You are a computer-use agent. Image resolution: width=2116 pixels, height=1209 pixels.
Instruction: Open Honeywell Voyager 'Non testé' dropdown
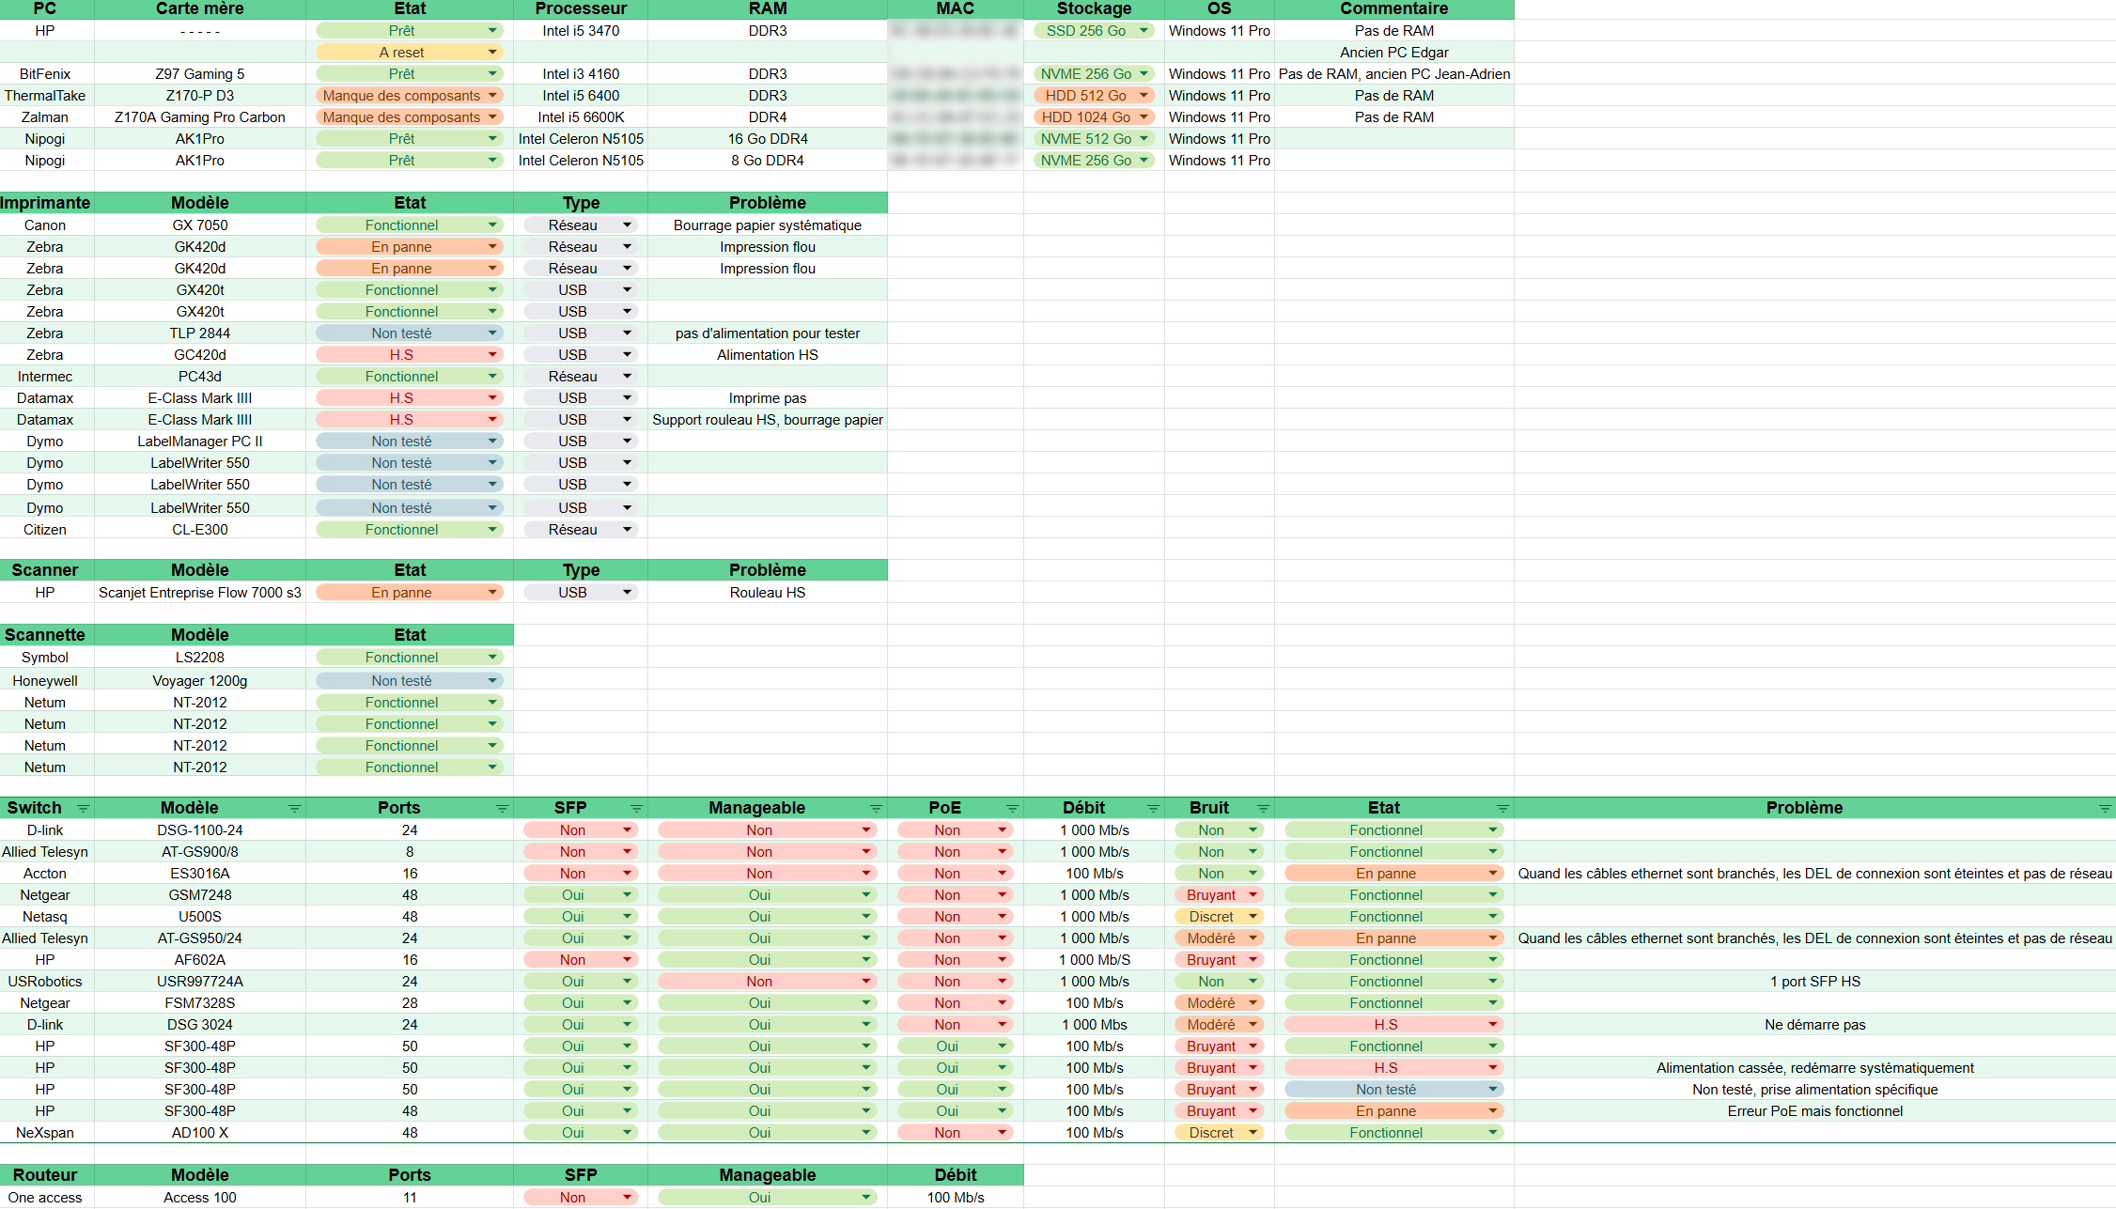pos(410,681)
